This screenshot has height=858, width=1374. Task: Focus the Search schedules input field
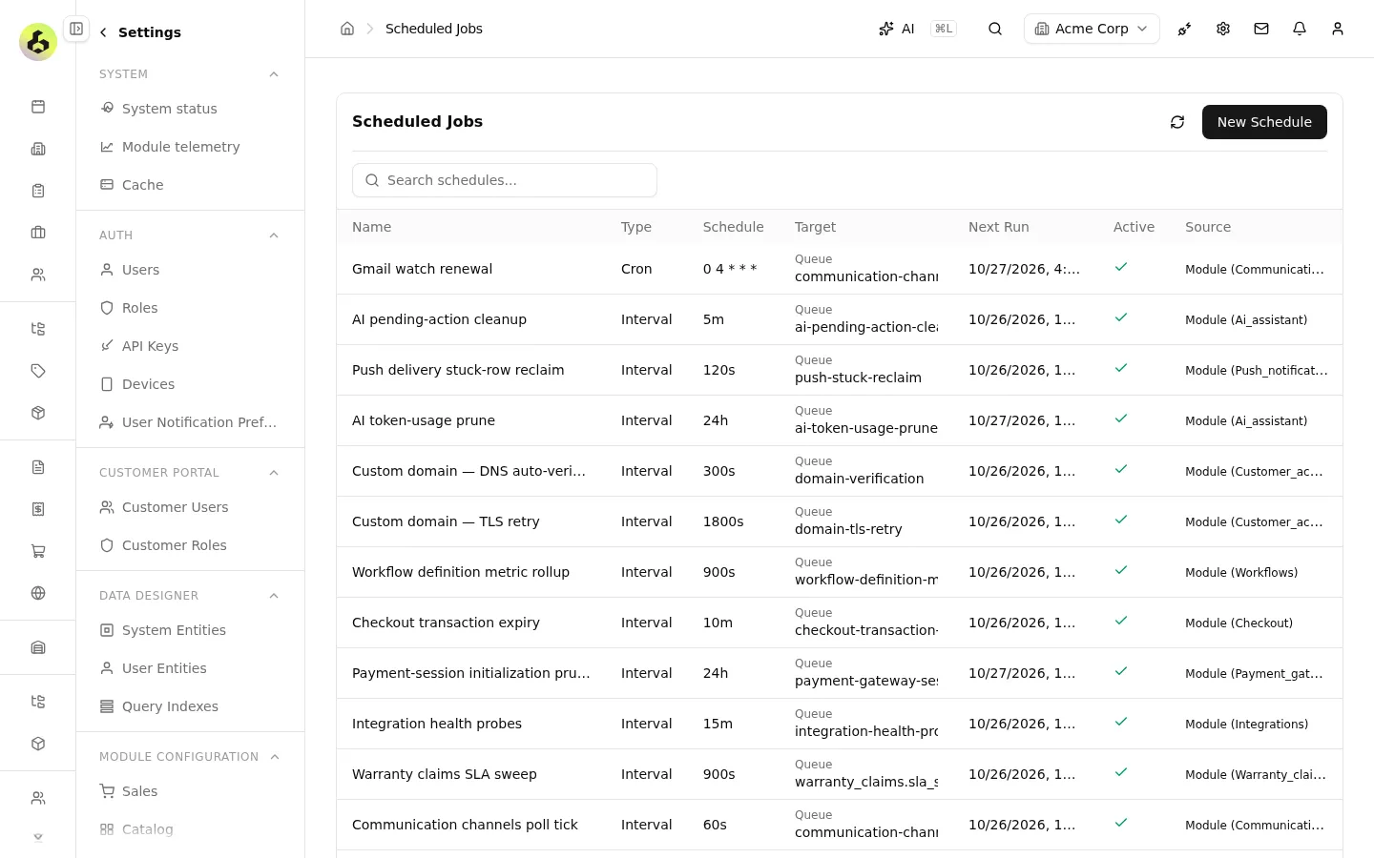tap(505, 180)
